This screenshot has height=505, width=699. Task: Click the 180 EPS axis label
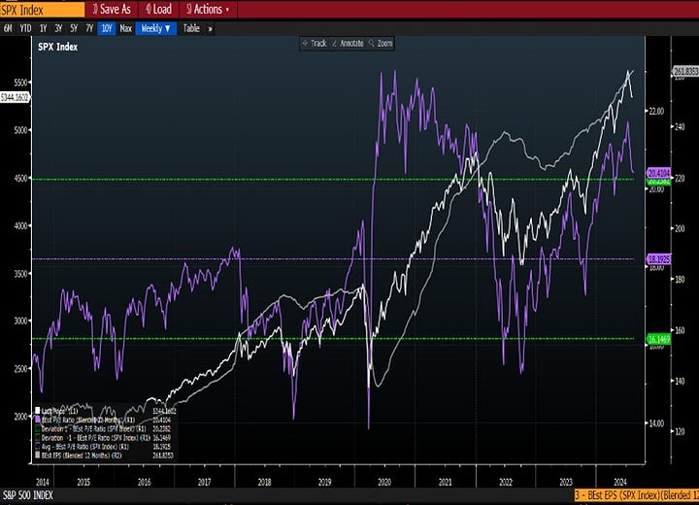point(680,280)
